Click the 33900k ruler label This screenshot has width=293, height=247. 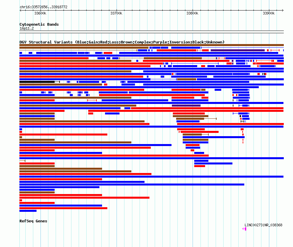(269, 13)
